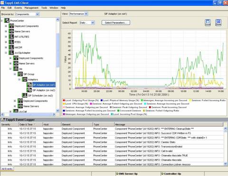This screenshot has width=228, height=176.
Task: Click the Load: Outgoing Pool Usage red swatch
Action: 64,100
